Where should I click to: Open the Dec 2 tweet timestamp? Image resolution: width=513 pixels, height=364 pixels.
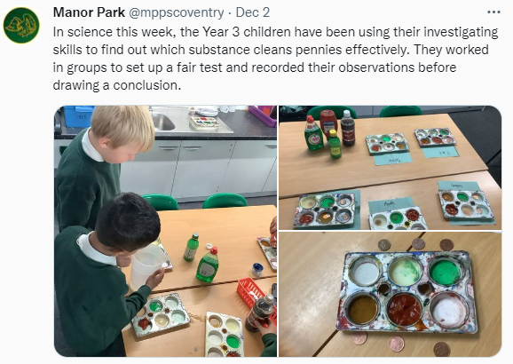coord(253,12)
